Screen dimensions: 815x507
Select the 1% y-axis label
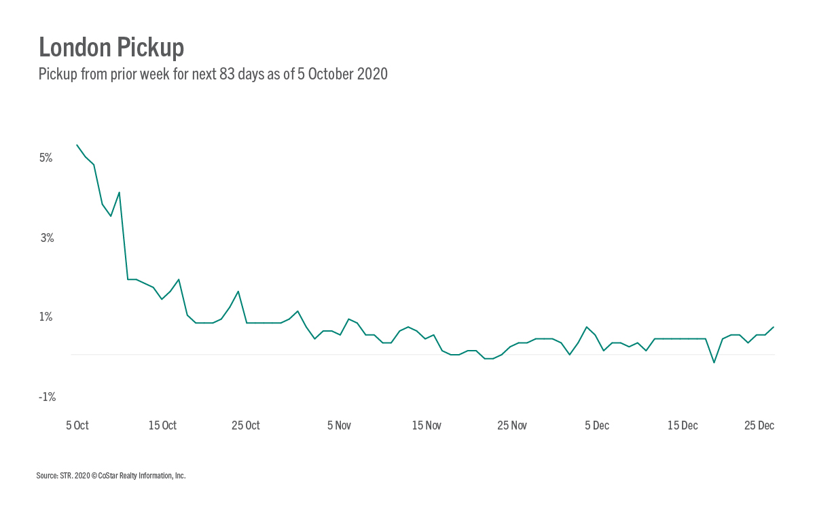[46, 317]
